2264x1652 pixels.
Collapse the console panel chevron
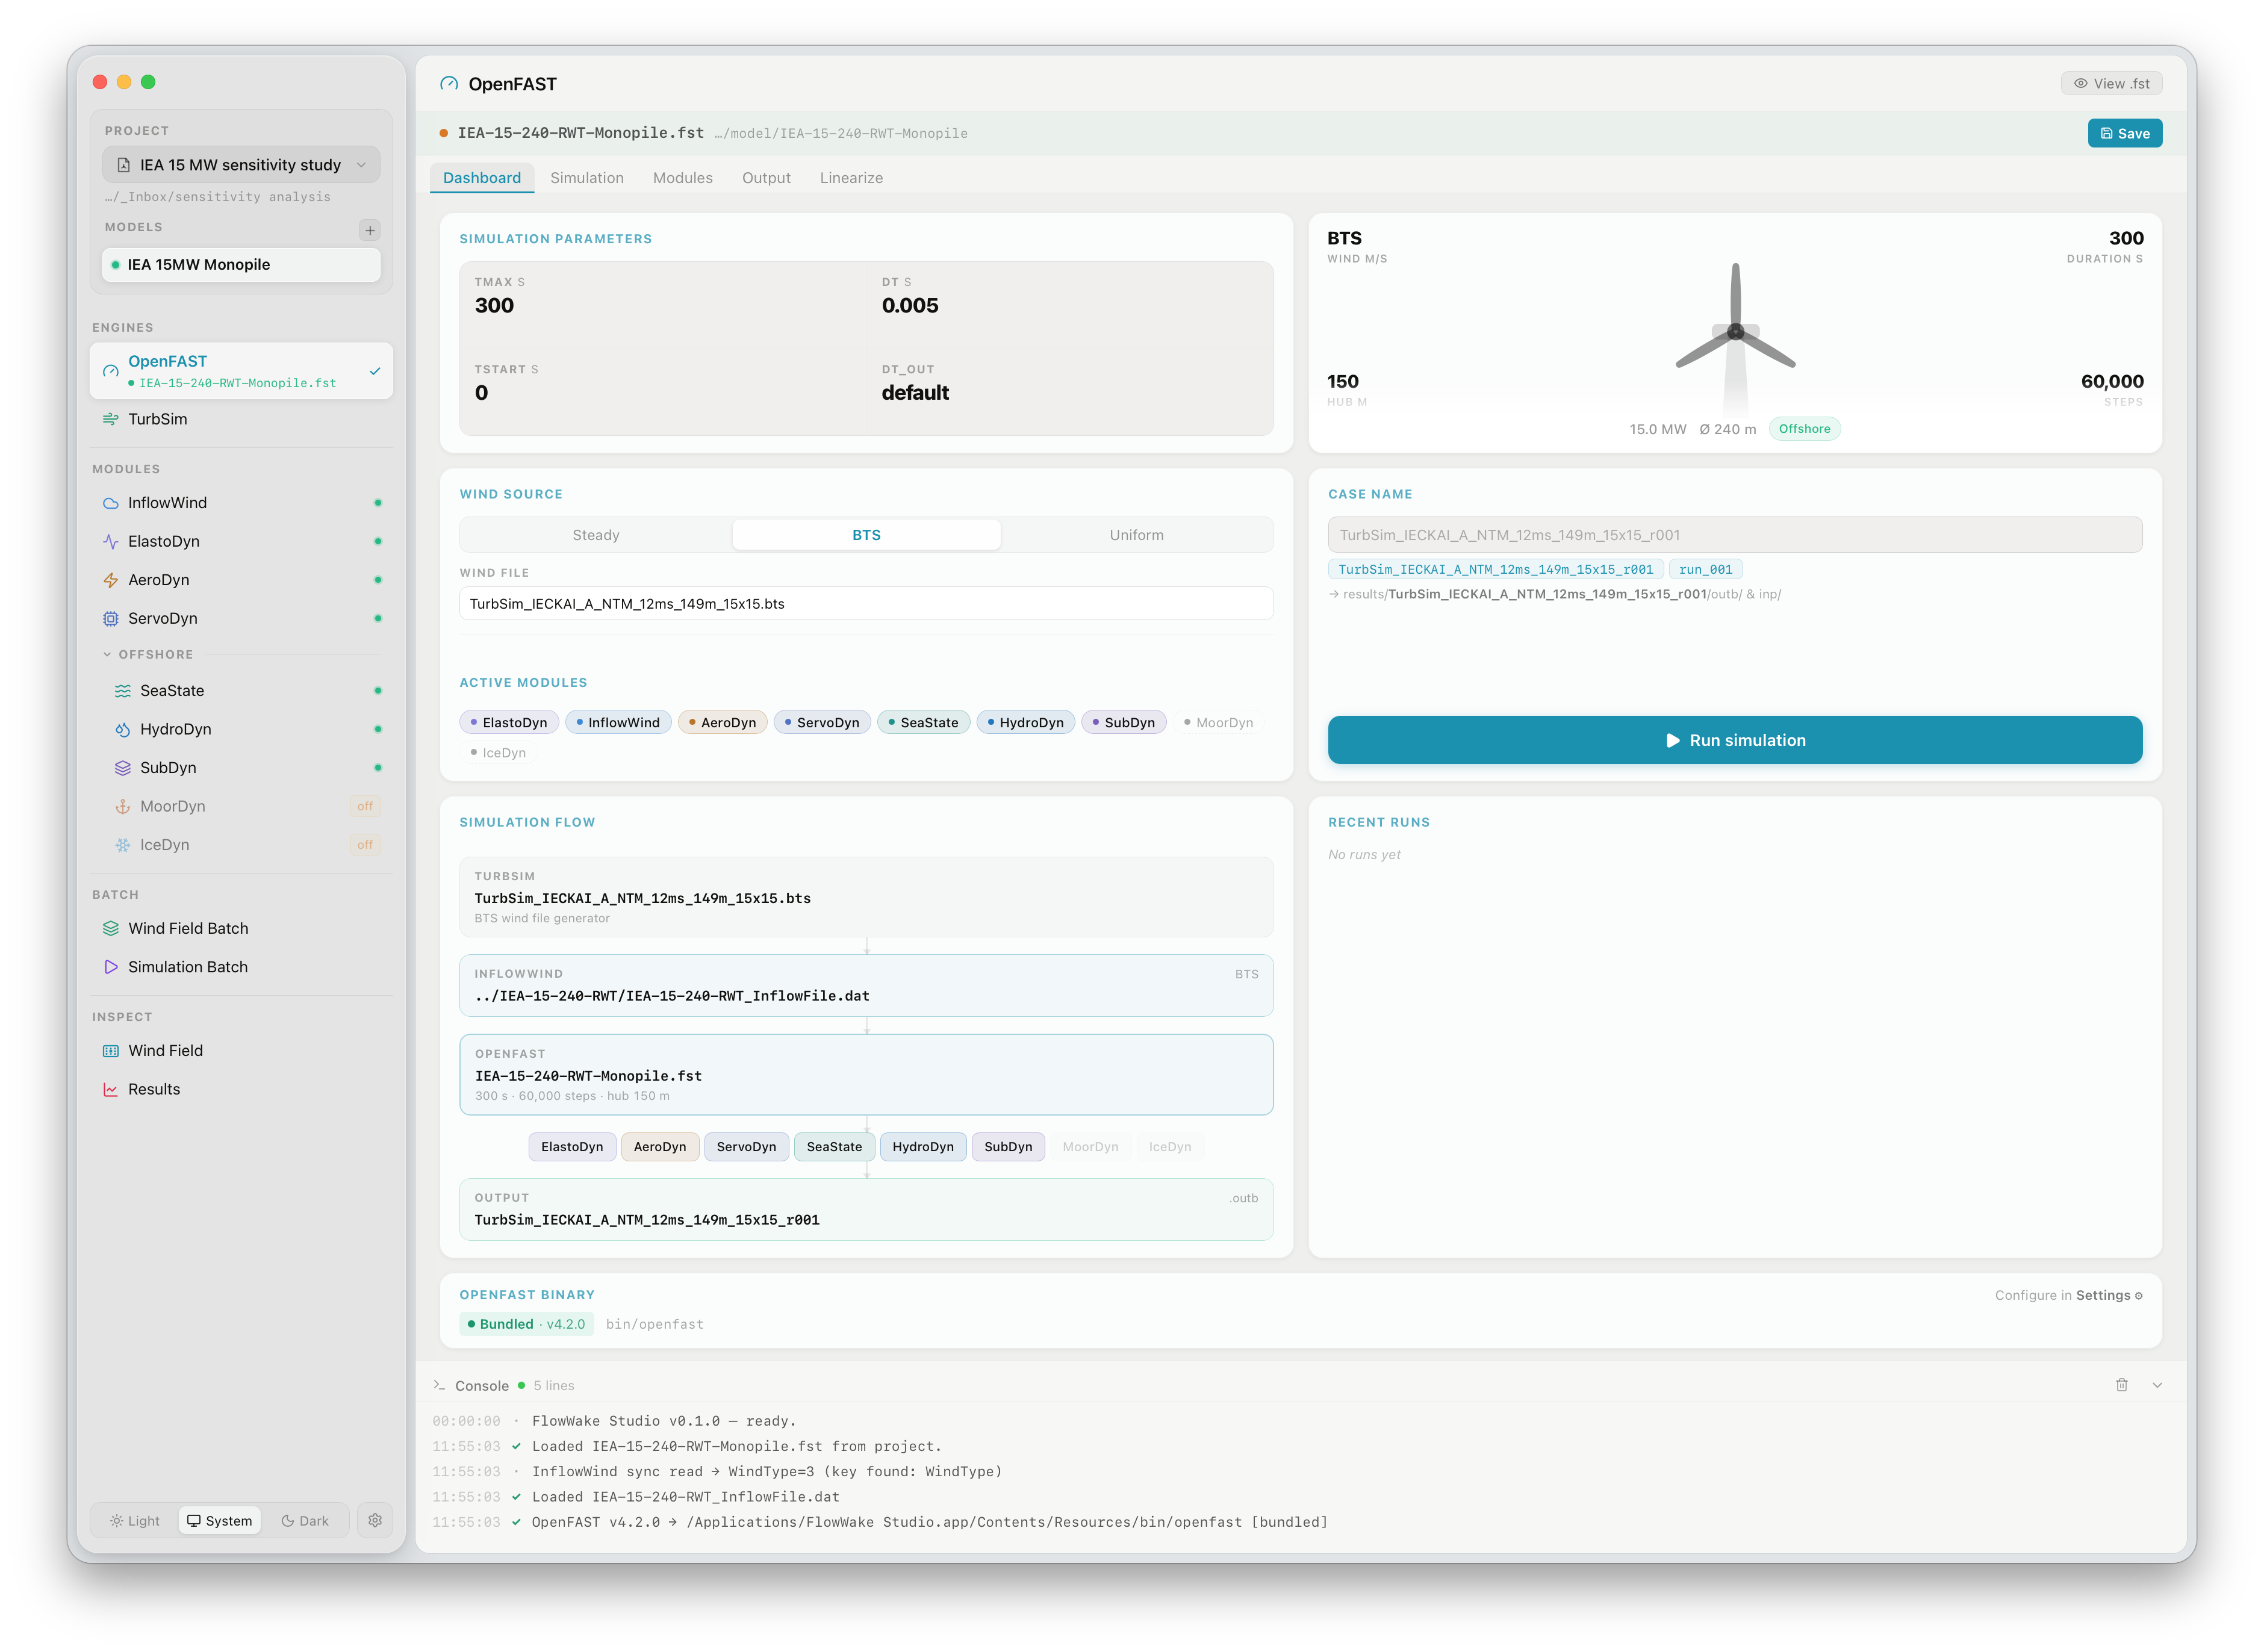point(2157,1385)
